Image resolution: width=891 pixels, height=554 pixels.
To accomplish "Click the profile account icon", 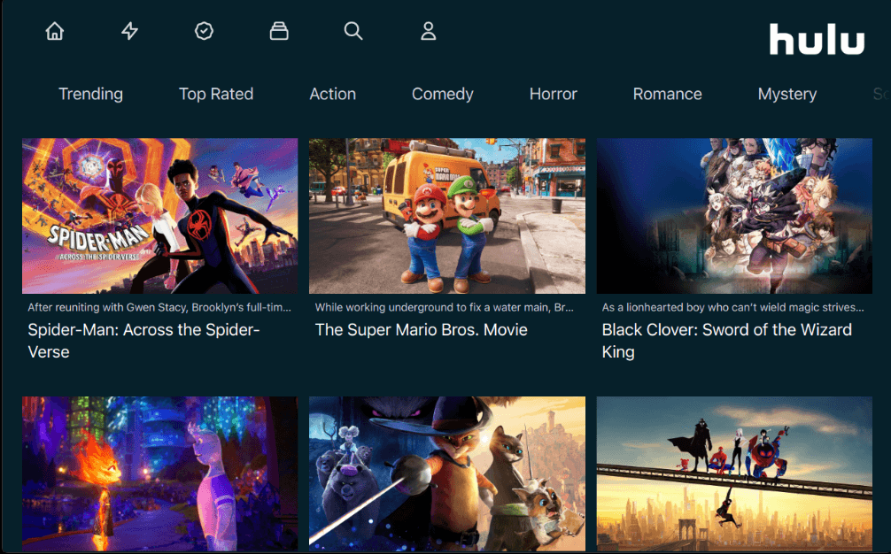I will (x=428, y=30).
